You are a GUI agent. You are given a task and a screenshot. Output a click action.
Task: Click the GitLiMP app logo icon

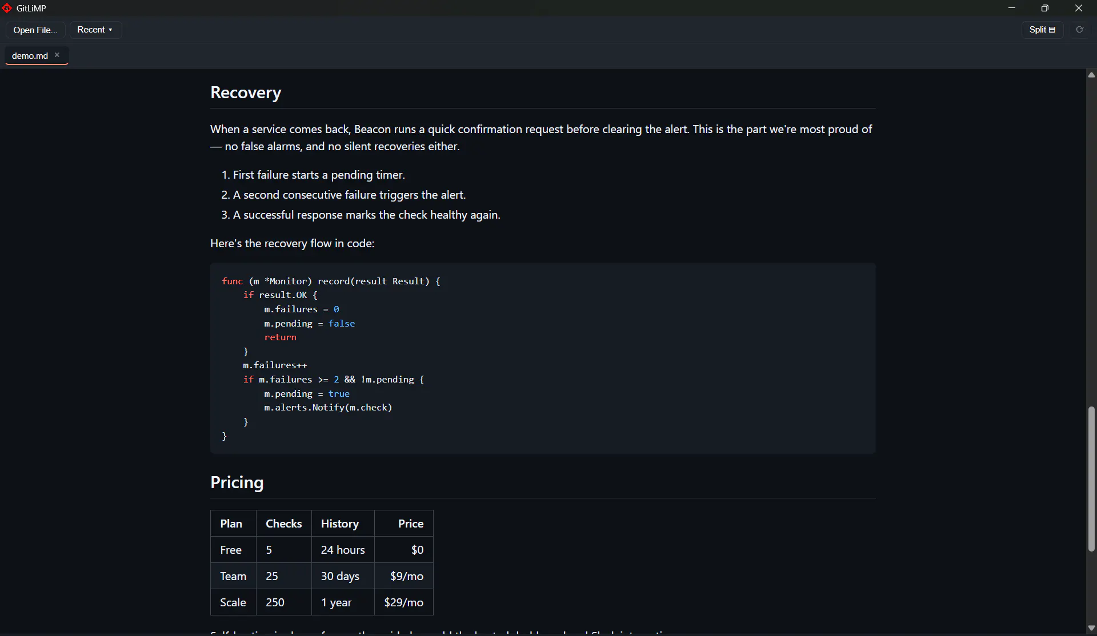7,8
